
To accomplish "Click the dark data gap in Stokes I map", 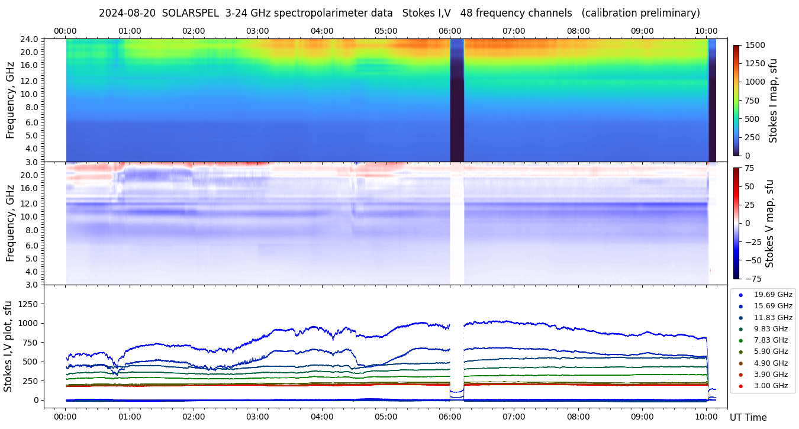I will coord(457,101).
